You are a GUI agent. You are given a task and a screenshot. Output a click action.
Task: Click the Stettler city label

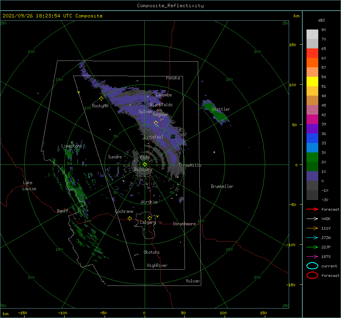click(221, 109)
